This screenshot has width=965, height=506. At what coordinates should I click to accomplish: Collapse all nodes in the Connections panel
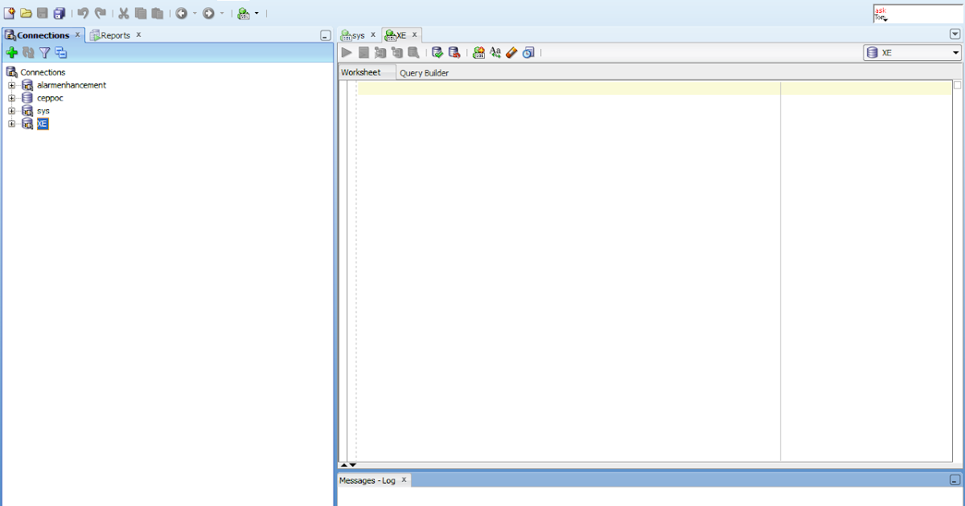(60, 52)
